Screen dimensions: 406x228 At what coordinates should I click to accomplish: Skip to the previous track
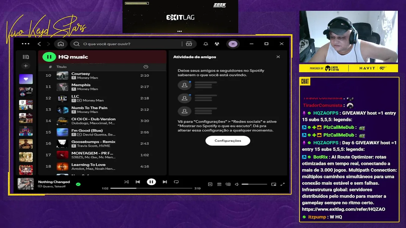138,182
